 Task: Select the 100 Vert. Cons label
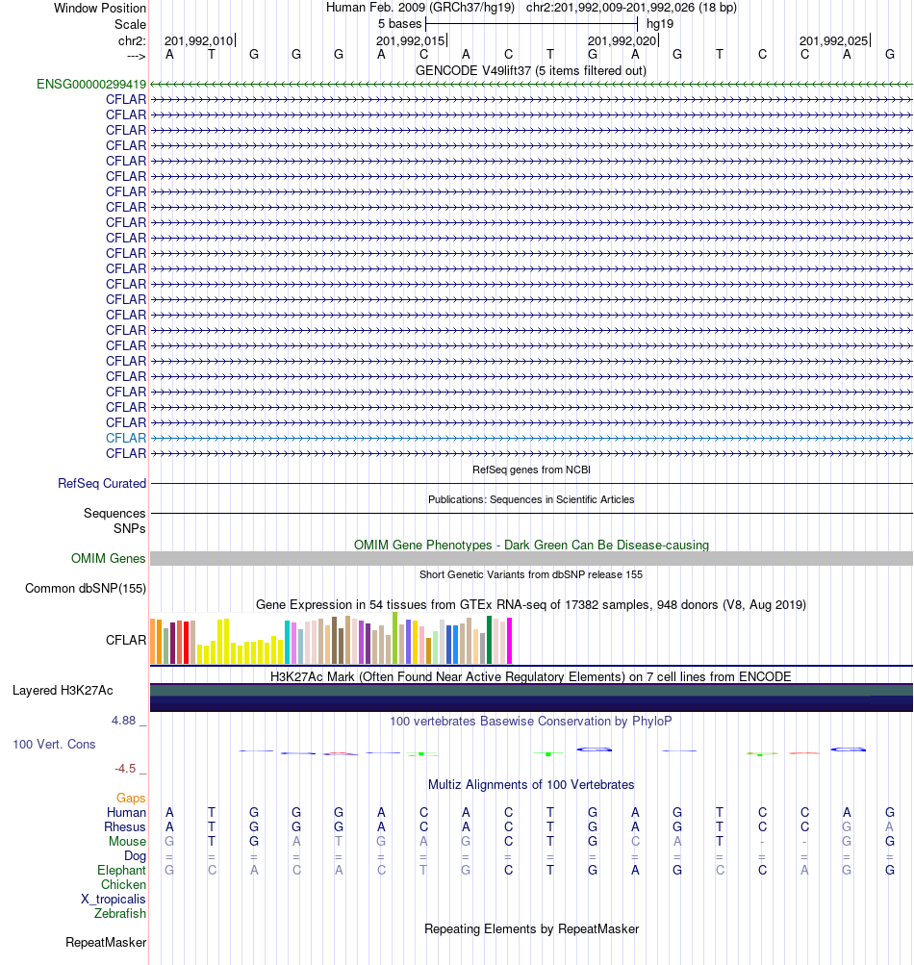tap(54, 744)
